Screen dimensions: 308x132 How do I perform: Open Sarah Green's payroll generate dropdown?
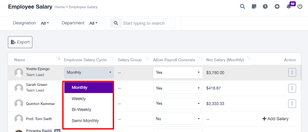pyautogui.click(x=178, y=88)
